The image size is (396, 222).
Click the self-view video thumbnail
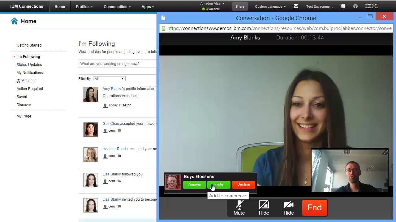[350, 171]
